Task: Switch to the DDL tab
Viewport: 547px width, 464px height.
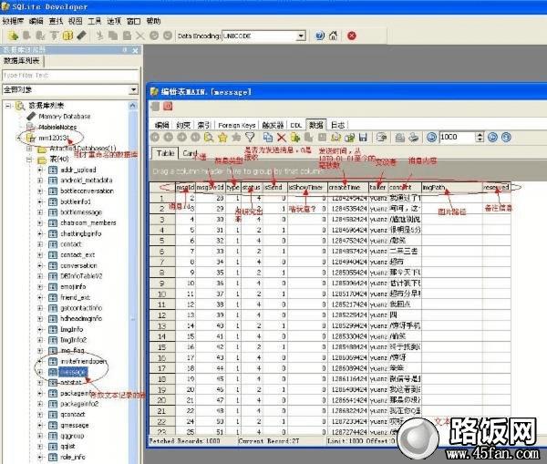Action: (x=296, y=125)
